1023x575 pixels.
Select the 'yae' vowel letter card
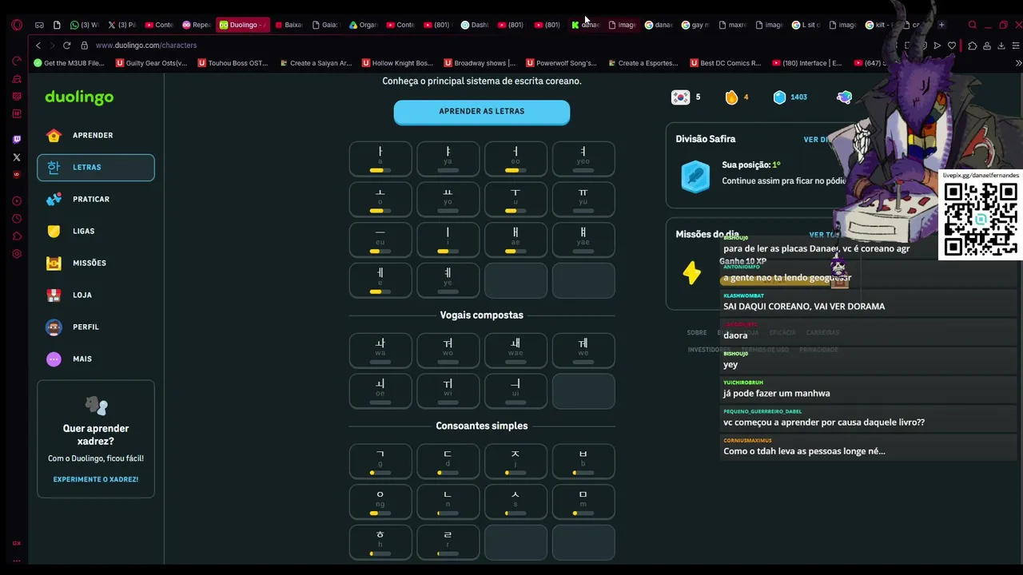coord(583,240)
